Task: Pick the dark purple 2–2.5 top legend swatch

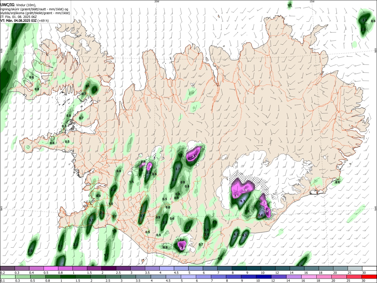Action: coord(108,268)
